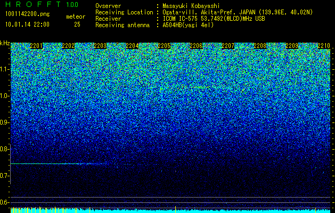This screenshot has width=335, height=213.
Task: Click the 2207 time marker
Action: (228, 46)
